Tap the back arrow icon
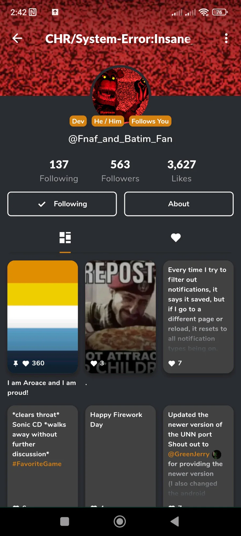This screenshot has height=536, width=241. click(17, 38)
